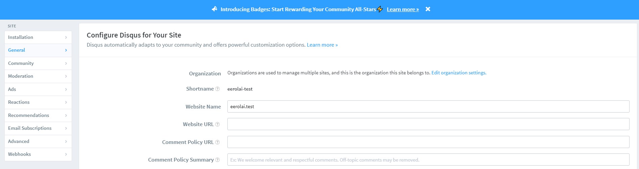Click the chevron next to Ads
Screen dimensions: 639x169
(x=66, y=90)
